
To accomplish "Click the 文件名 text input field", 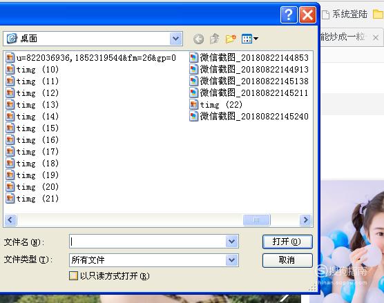I will pos(148,242).
